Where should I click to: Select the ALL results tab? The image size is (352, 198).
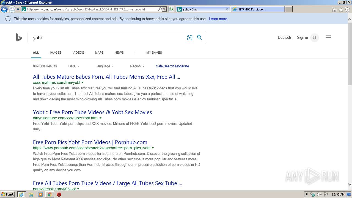coord(36,53)
